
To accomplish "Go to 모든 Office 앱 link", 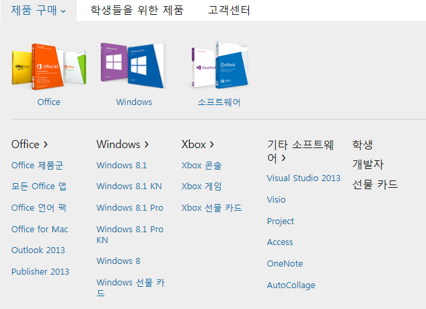I will (39, 186).
